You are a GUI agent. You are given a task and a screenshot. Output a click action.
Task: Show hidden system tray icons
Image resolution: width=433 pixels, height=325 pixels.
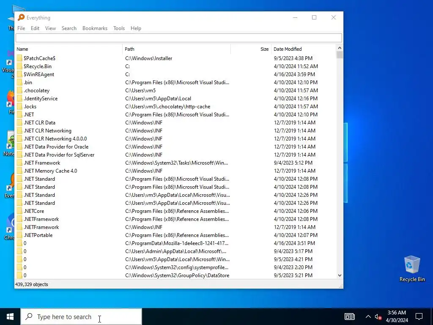point(368,317)
